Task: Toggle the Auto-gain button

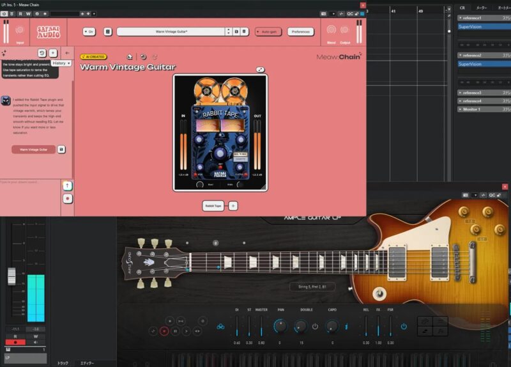Action: [x=268, y=31]
